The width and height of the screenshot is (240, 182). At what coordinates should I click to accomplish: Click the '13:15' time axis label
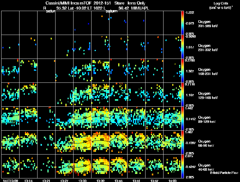28,181
